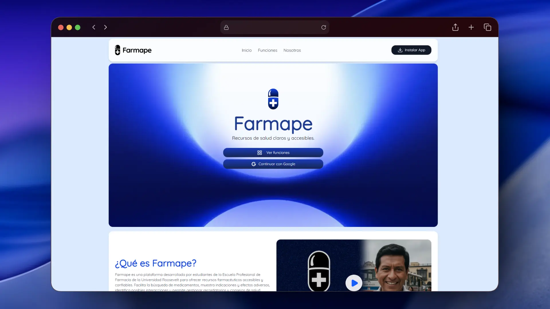Show all open tabs using the tabs overview icon
This screenshot has height=309, width=550.
(488, 27)
